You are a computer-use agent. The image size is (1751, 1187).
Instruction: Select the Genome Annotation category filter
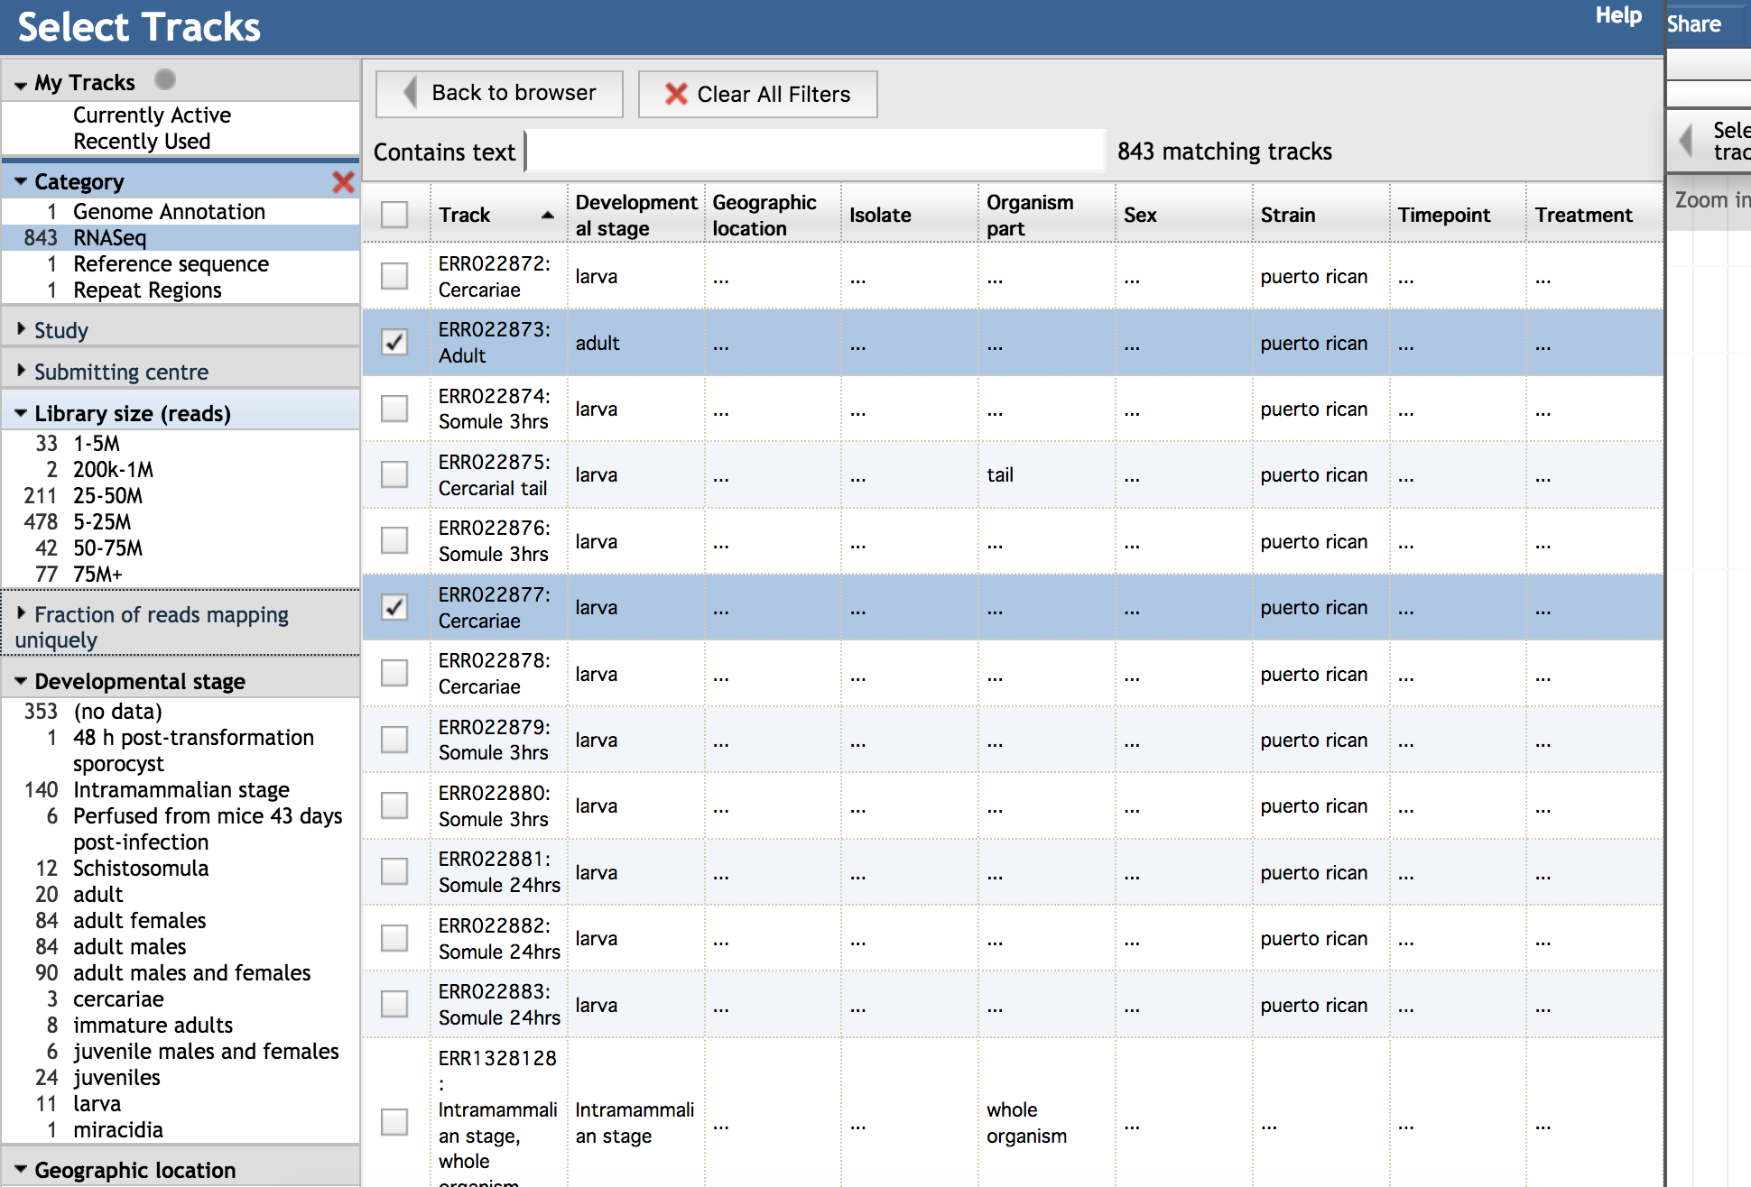coord(169,211)
